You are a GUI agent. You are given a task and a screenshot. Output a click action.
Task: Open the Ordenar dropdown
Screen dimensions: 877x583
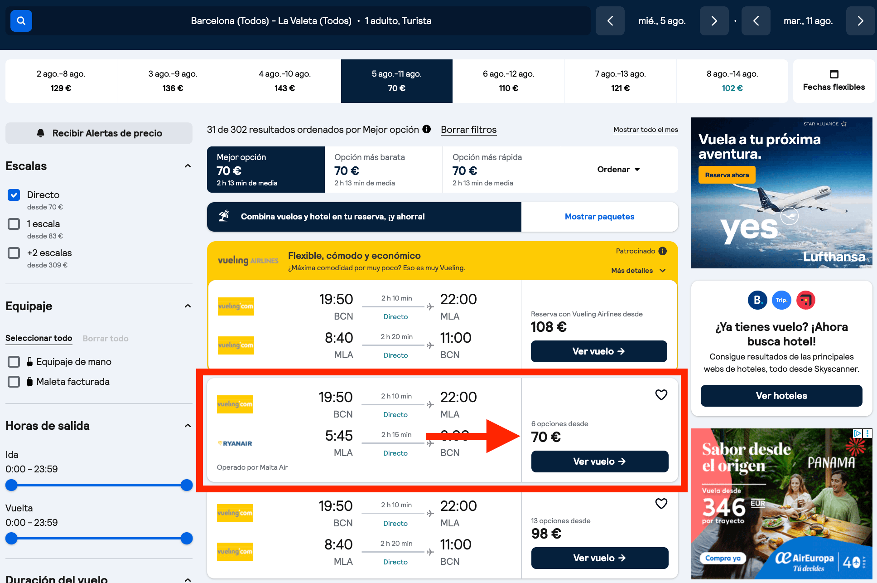point(619,170)
